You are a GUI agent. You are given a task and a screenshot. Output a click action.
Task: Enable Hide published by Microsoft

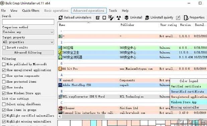4,64
